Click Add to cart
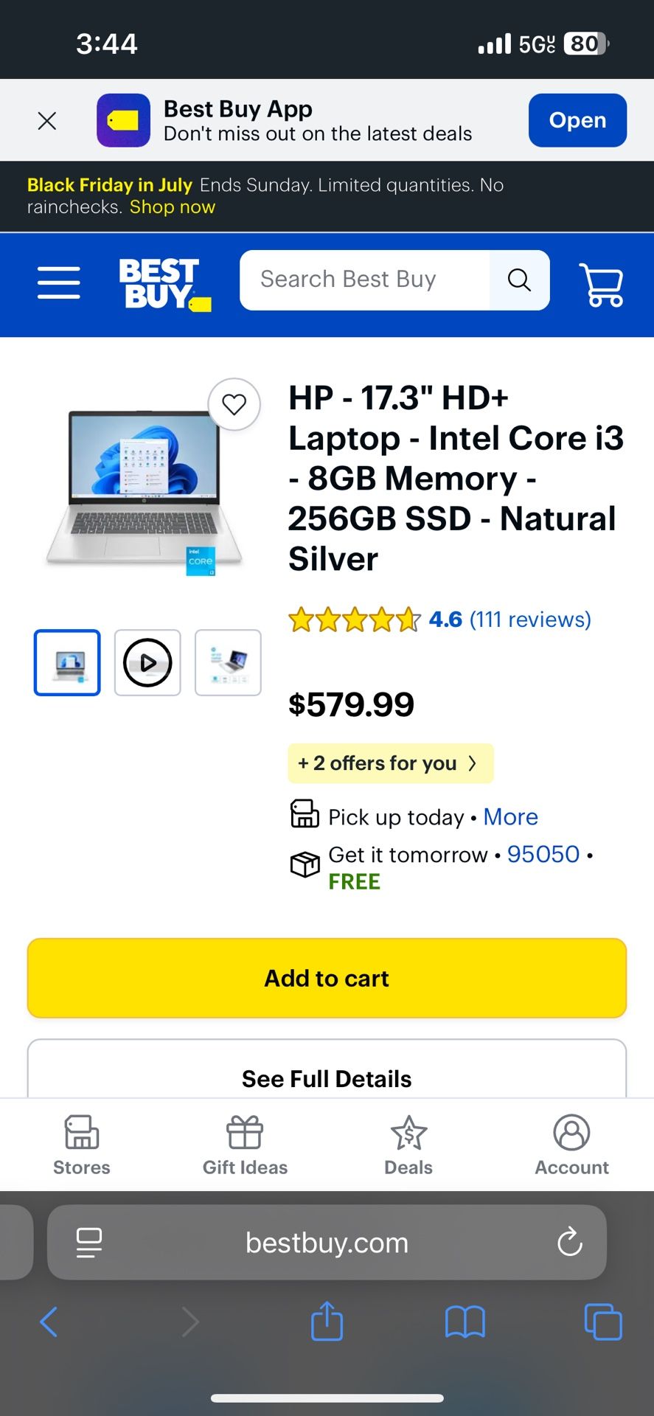This screenshot has width=654, height=1416. (327, 978)
